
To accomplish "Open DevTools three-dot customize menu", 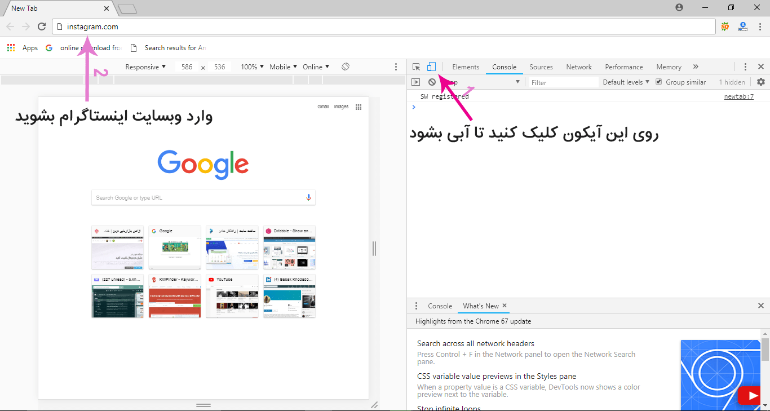I will pos(745,67).
